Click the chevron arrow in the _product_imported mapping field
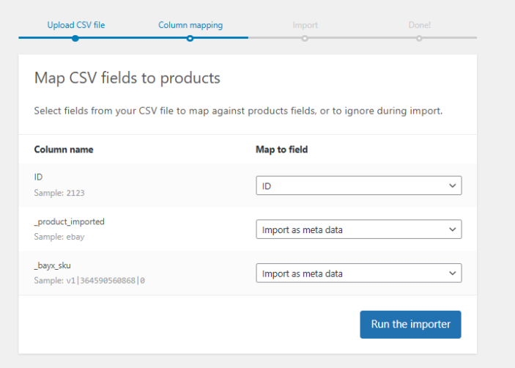Screen dimensions: 515x368 click(x=452, y=229)
